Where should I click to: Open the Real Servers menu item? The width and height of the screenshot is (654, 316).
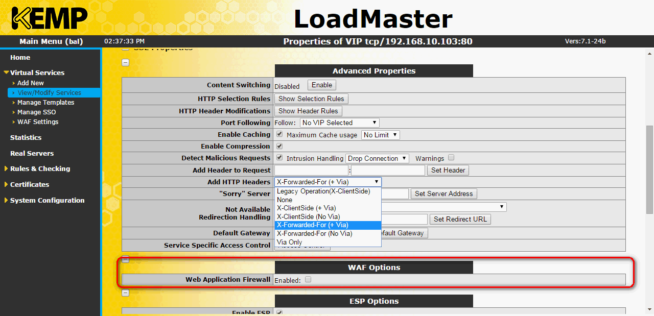point(32,154)
